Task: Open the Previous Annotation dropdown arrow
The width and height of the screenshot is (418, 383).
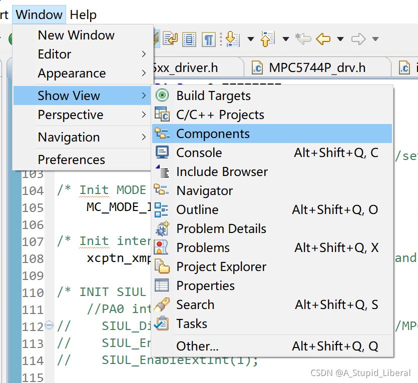Action: click(286, 39)
